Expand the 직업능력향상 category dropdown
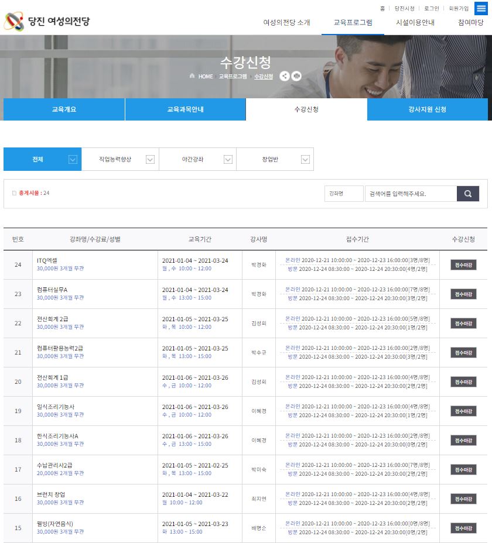Image resolution: width=492 pixels, height=543 pixels. click(150, 159)
